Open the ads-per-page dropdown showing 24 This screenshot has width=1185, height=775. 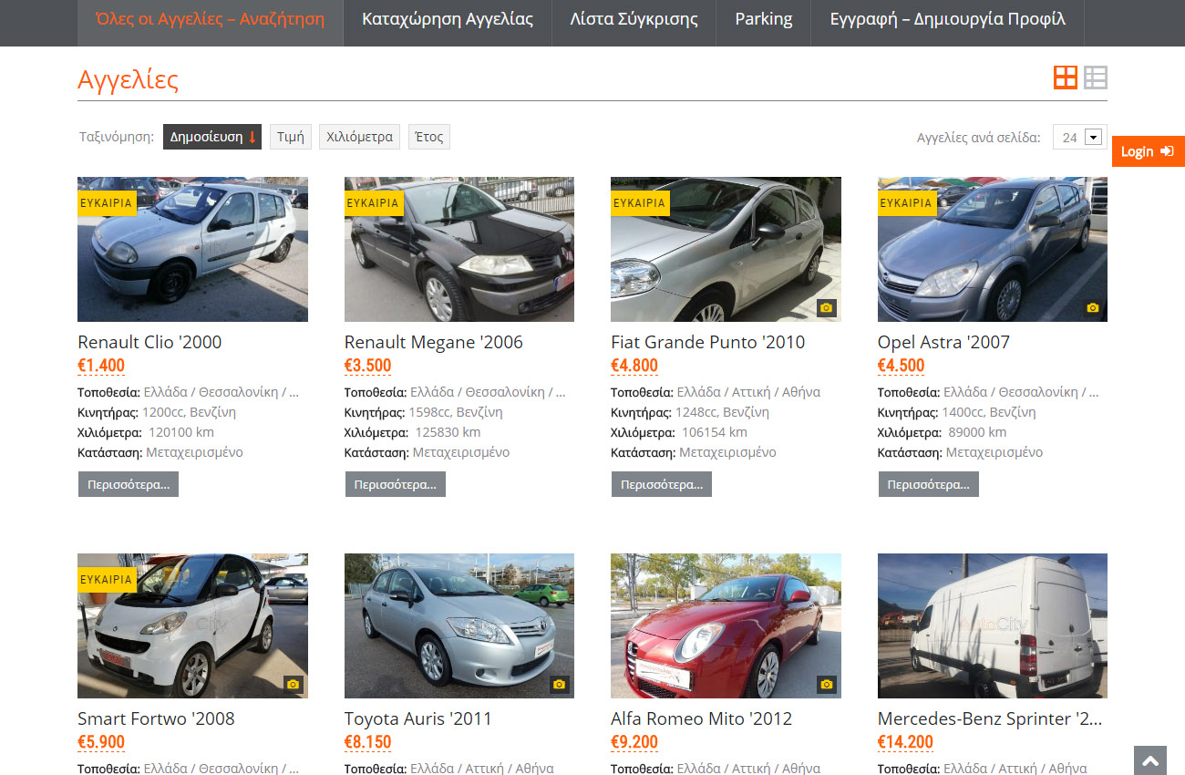(1080, 137)
